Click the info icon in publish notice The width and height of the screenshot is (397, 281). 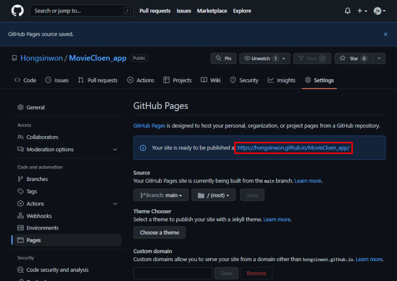[143, 148]
